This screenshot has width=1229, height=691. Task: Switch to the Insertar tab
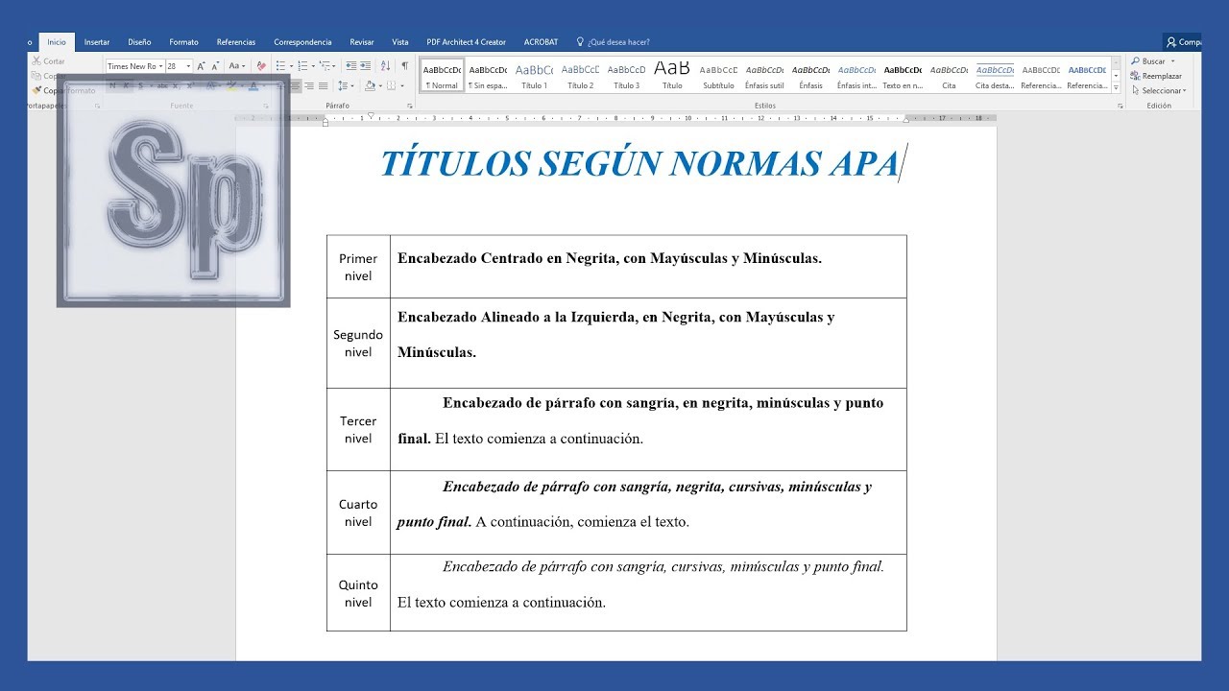[x=97, y=42]
